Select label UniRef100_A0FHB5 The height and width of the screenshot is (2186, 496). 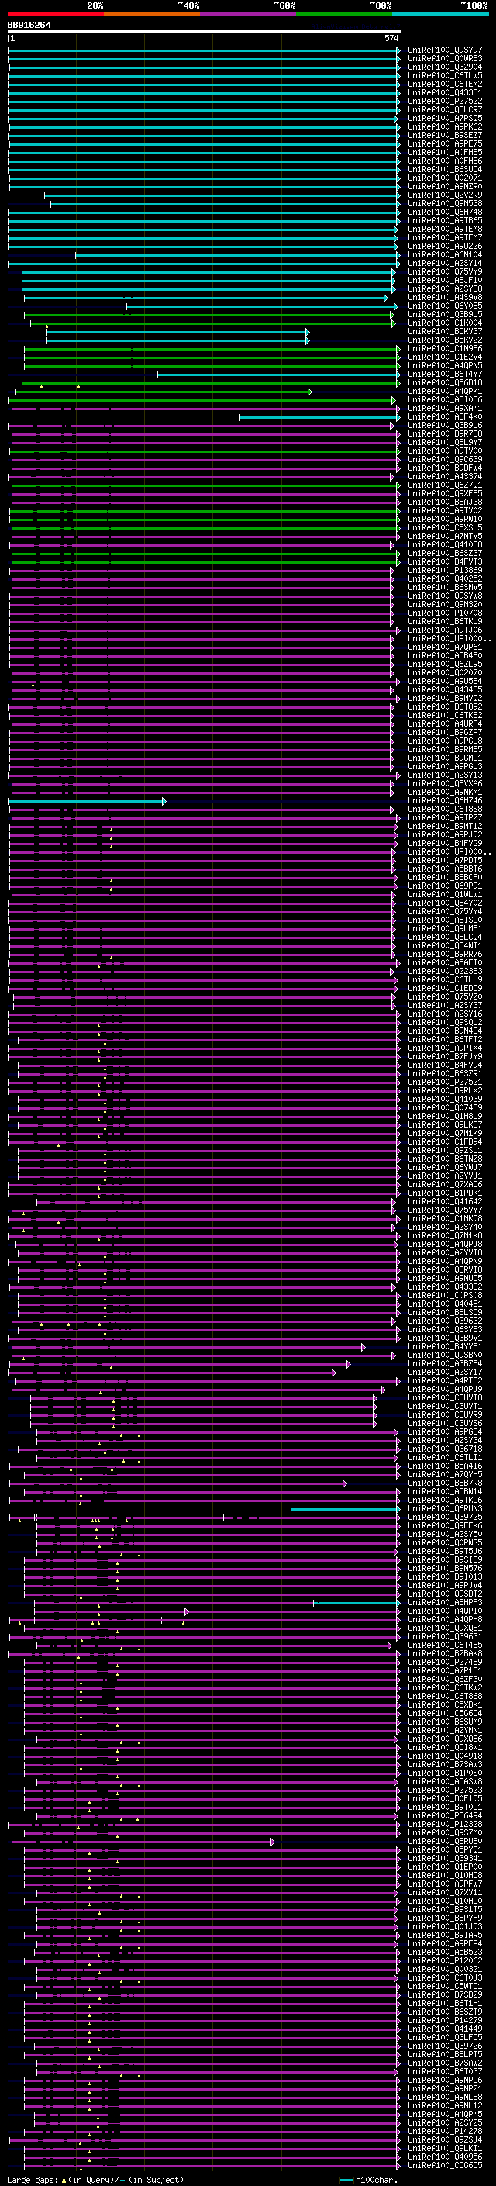point(445,153)
